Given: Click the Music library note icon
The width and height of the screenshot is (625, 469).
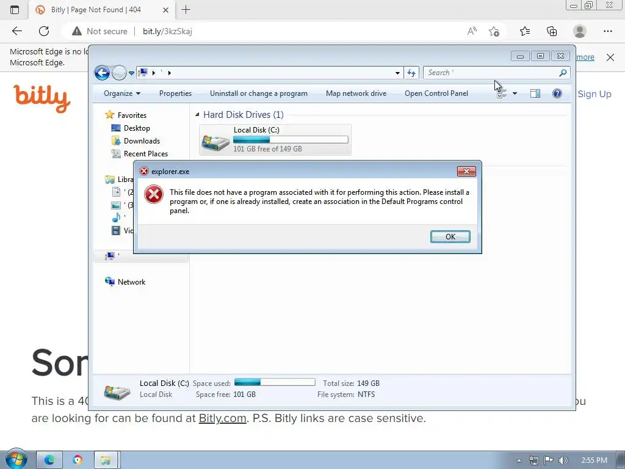Looking at the screenshot, I should coord(116,217).
